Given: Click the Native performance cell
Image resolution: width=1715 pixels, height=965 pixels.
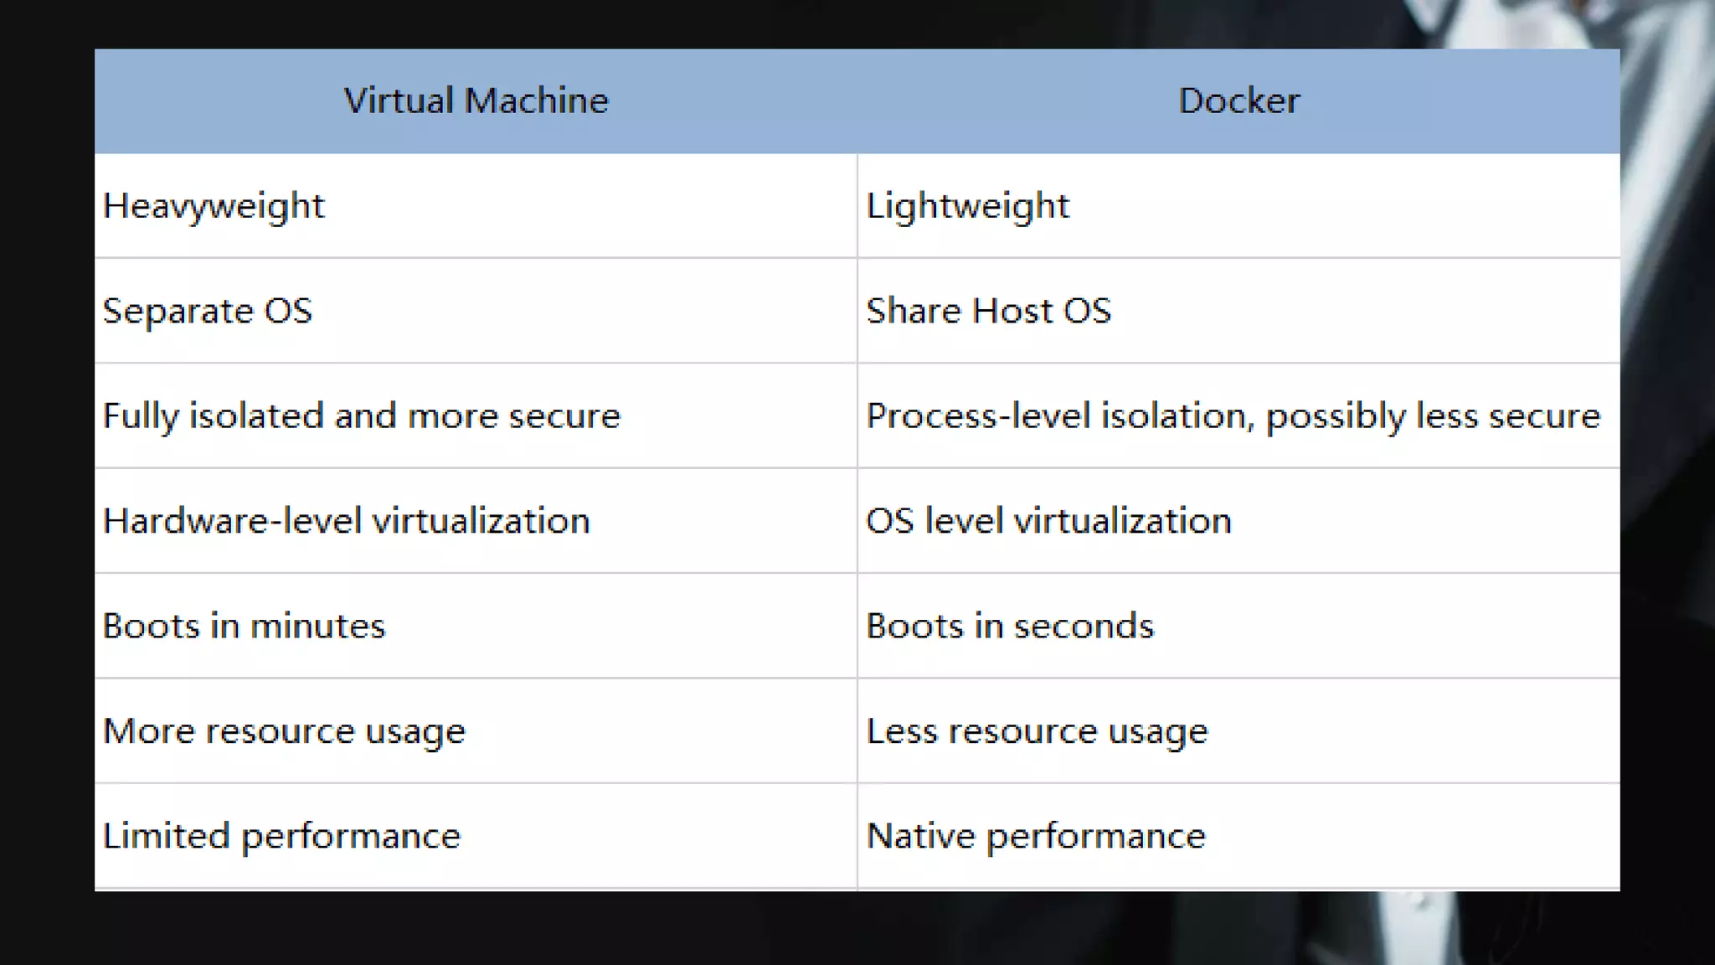Looking at the screenshot, I should tap(1036, 836).
